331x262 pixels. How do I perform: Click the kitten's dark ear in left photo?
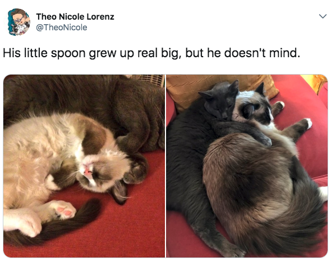(119, 192)
